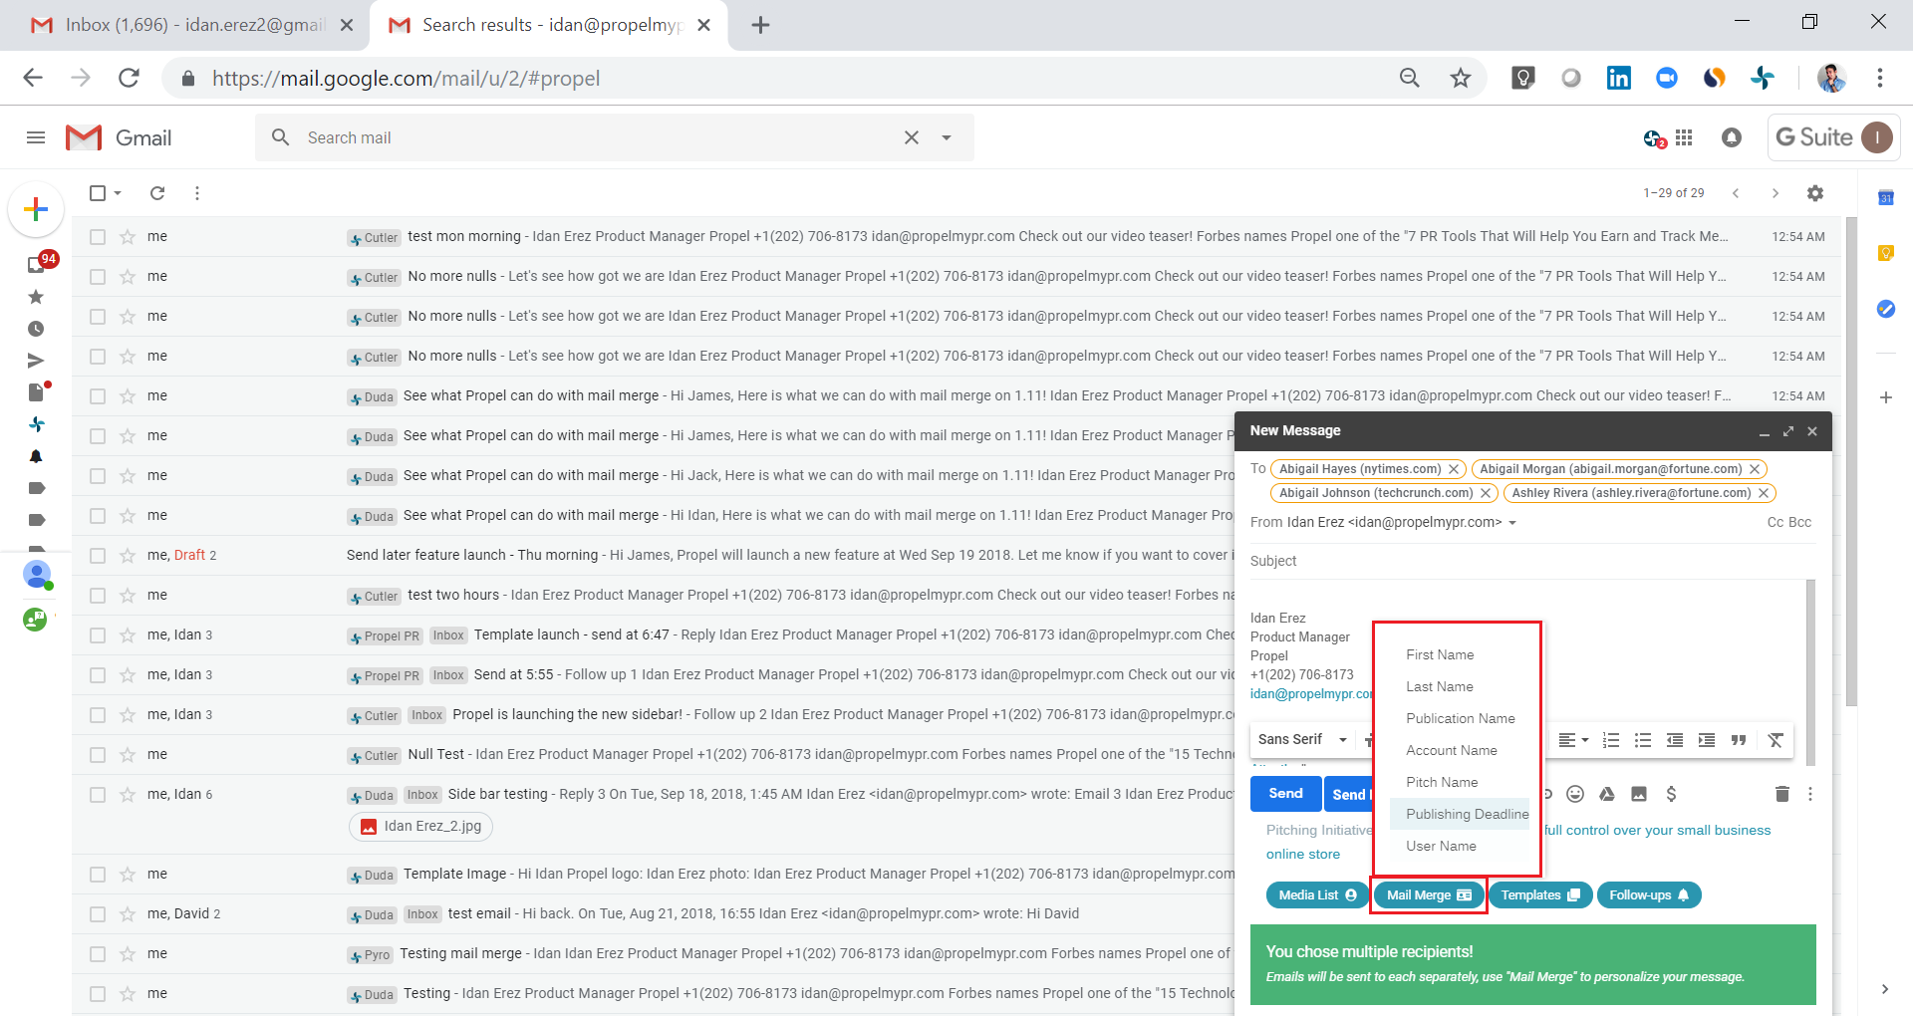Choose Last Name from the mail merge menu

click(x=1440, y=686)
